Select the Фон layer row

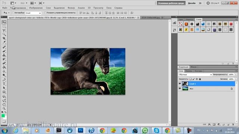(207, 89)
